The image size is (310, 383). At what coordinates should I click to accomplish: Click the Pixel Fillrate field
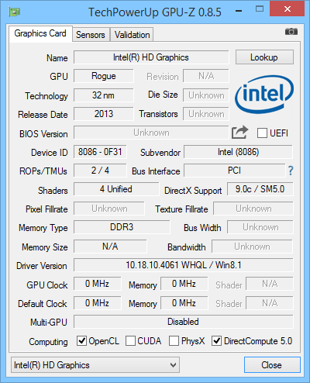pyautogui.click(x=109, y=209)
